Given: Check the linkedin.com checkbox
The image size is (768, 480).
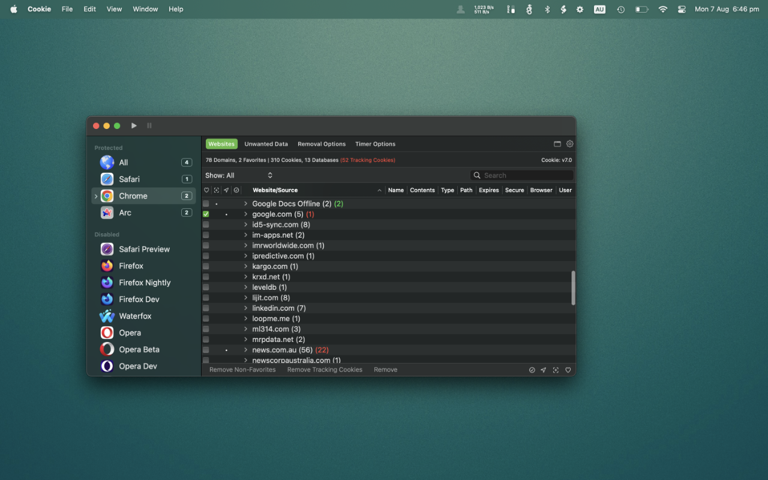Looking at the screenshot, I should point(206,308).
